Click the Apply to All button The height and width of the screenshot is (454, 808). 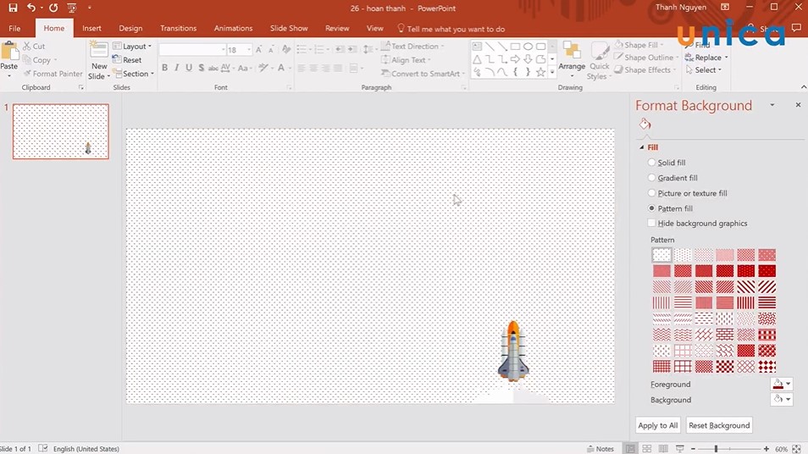[658, 425]
